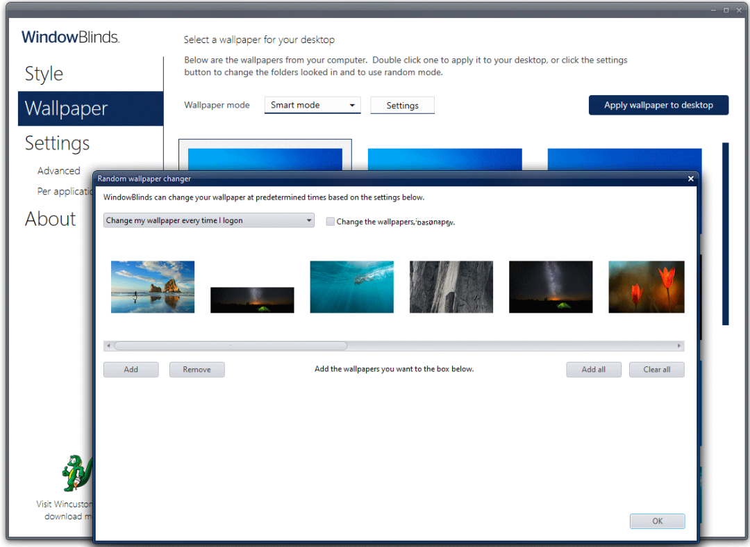Click the right arrow of thumbnail scrollbar
The width and height of the screenshot is (750, 547).
(678, 345)
